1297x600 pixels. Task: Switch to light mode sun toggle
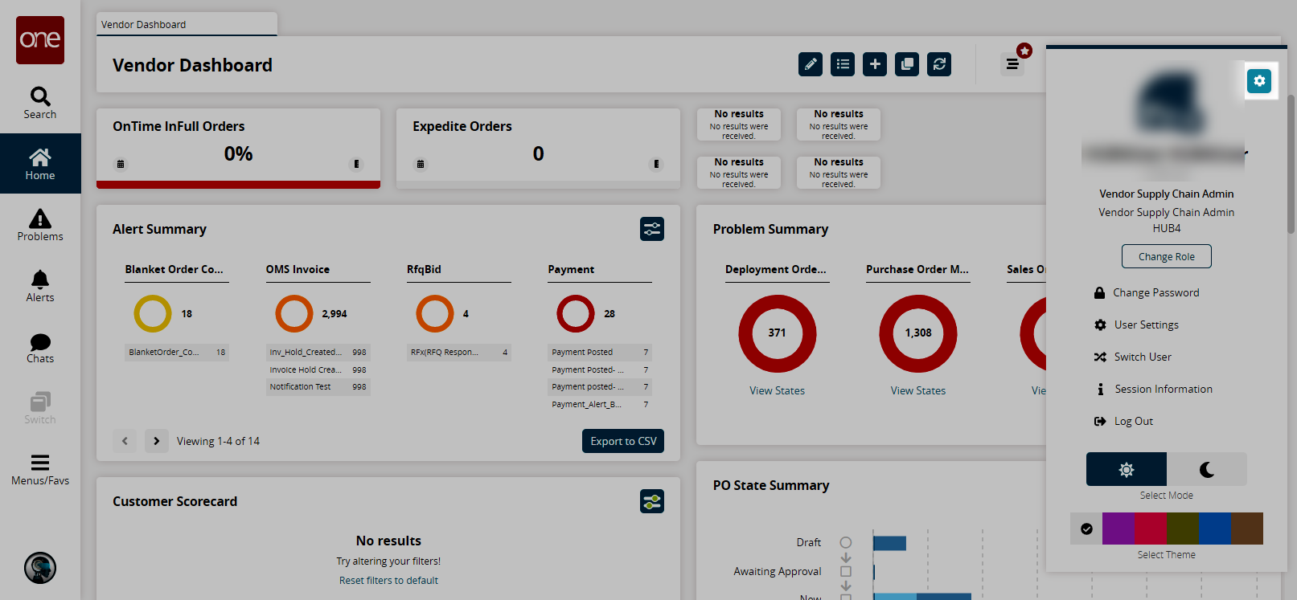click(x=1127, y=469)
